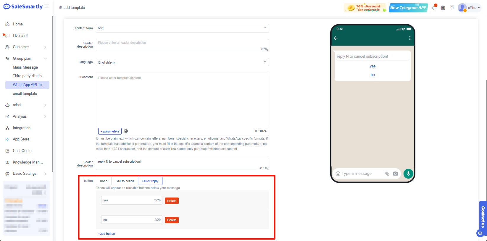Viewport: 487px width, 241px height.
Task: Tap the camera icon in phone preview
Action: click(395, 174)
